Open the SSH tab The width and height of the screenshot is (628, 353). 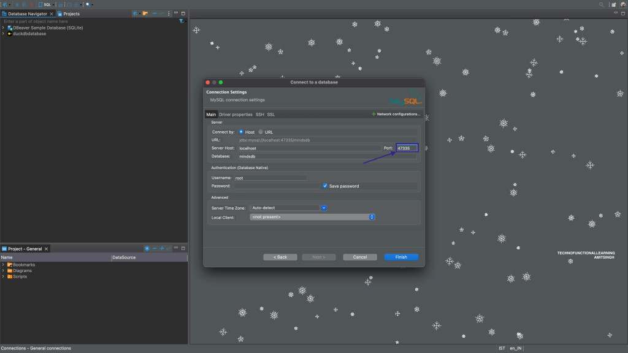coord(260,115)
